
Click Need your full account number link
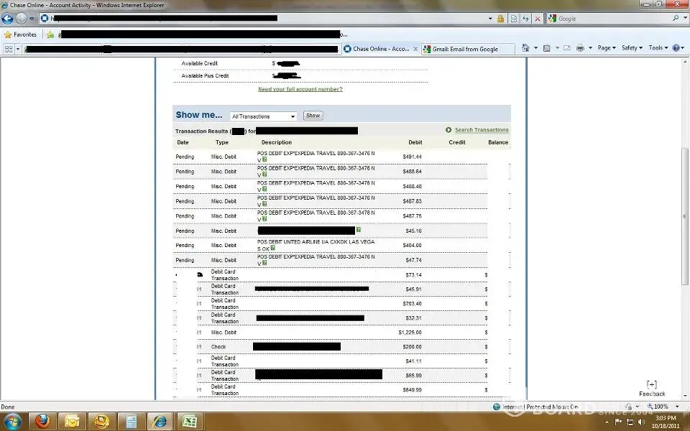(x=300, y=89)
